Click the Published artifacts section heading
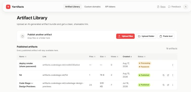Viewport: 191px width, 92px height. click(27, 47)
